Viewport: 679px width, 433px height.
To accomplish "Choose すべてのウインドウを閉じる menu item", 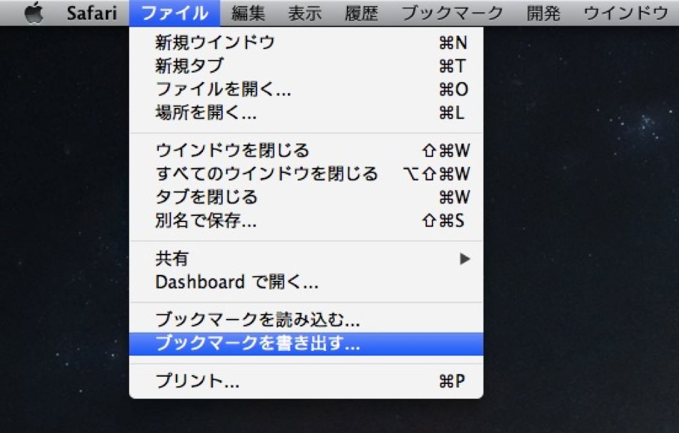I will pyautogui.click(x=306, y=174).
